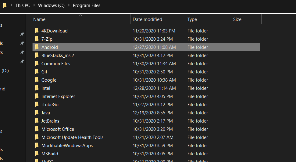Image resolution: width=296 pixels, height=162 pixels.
Task: Select the Microsoft Office folder name
Action: click(x=58, y=129)
